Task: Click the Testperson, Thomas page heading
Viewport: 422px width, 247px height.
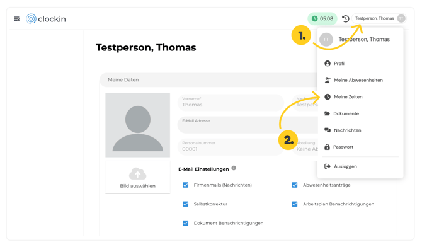Action: click(x=146, y=47)
